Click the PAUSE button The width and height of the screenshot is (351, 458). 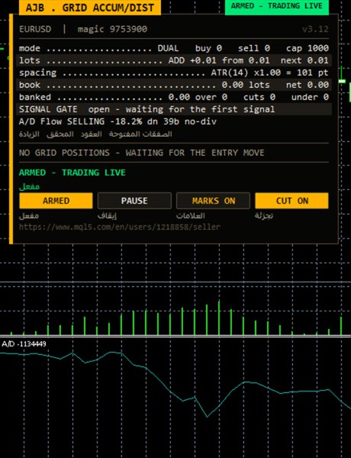[134, 201]
